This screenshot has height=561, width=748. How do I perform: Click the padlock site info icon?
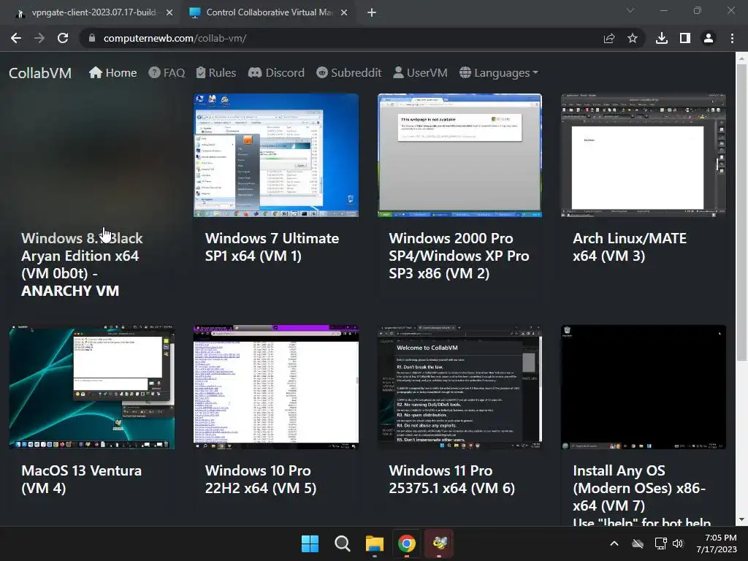point(92,38)
